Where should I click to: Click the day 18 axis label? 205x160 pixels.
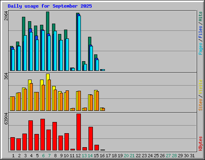114,156
